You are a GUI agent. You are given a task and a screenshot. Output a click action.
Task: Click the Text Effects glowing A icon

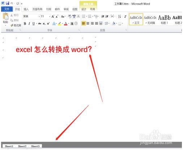54,23
